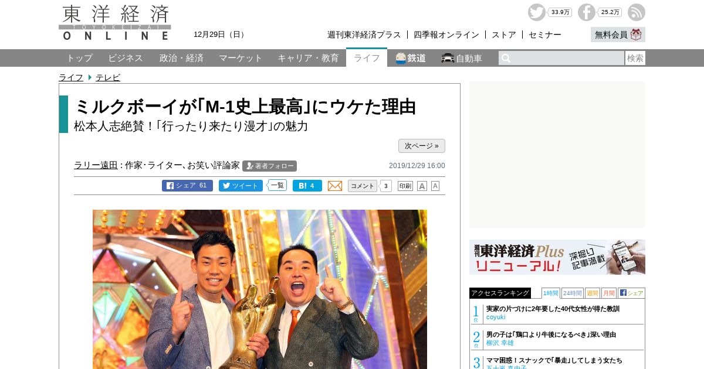The height and width of the screenshot is (369, 704).
Task: Click the 検索 search button
Action: point(635,58)
